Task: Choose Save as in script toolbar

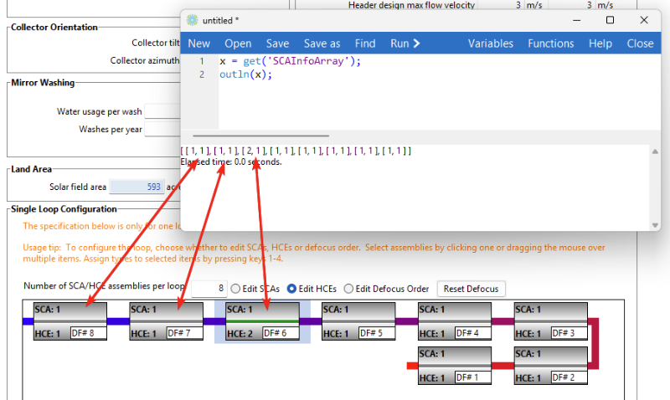Action: pyautogui.click(x=322, y=44)
